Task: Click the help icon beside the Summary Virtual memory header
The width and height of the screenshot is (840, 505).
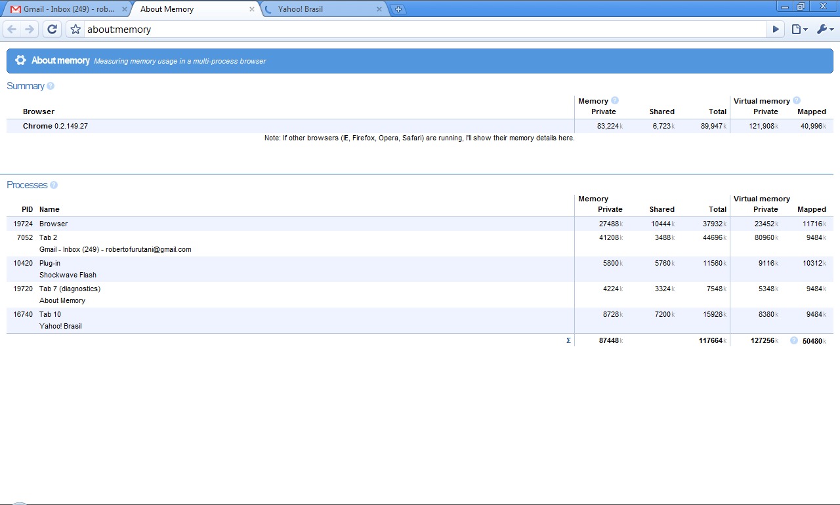Action: (x=797, y=100)
